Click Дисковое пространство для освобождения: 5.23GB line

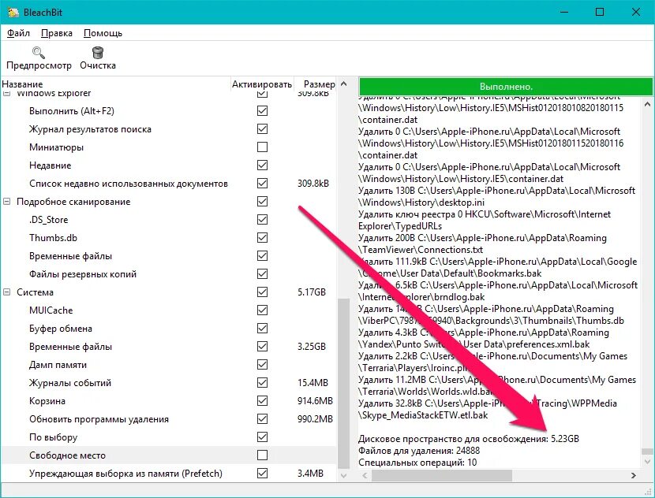pyautogui.click(x=469, y=439)
